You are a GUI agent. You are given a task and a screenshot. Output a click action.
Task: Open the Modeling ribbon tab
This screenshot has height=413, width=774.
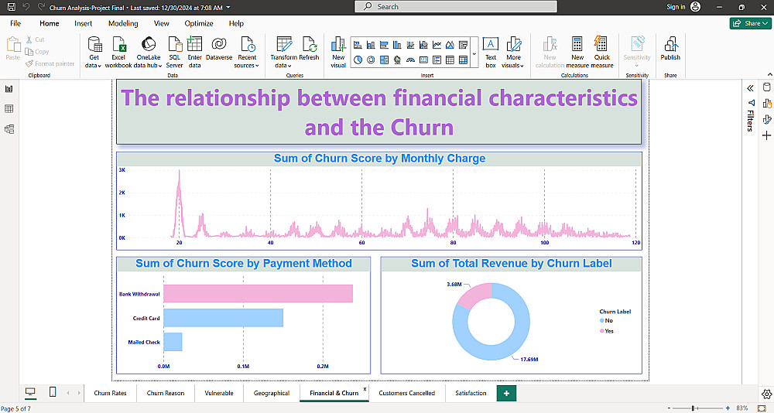pyautogui.click(x=123, y=23)
